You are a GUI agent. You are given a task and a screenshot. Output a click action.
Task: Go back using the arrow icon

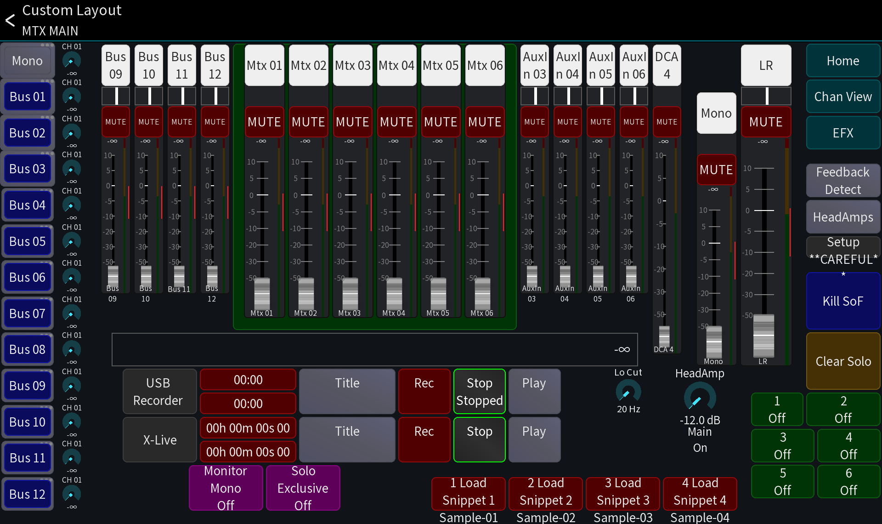click(10, 20)
